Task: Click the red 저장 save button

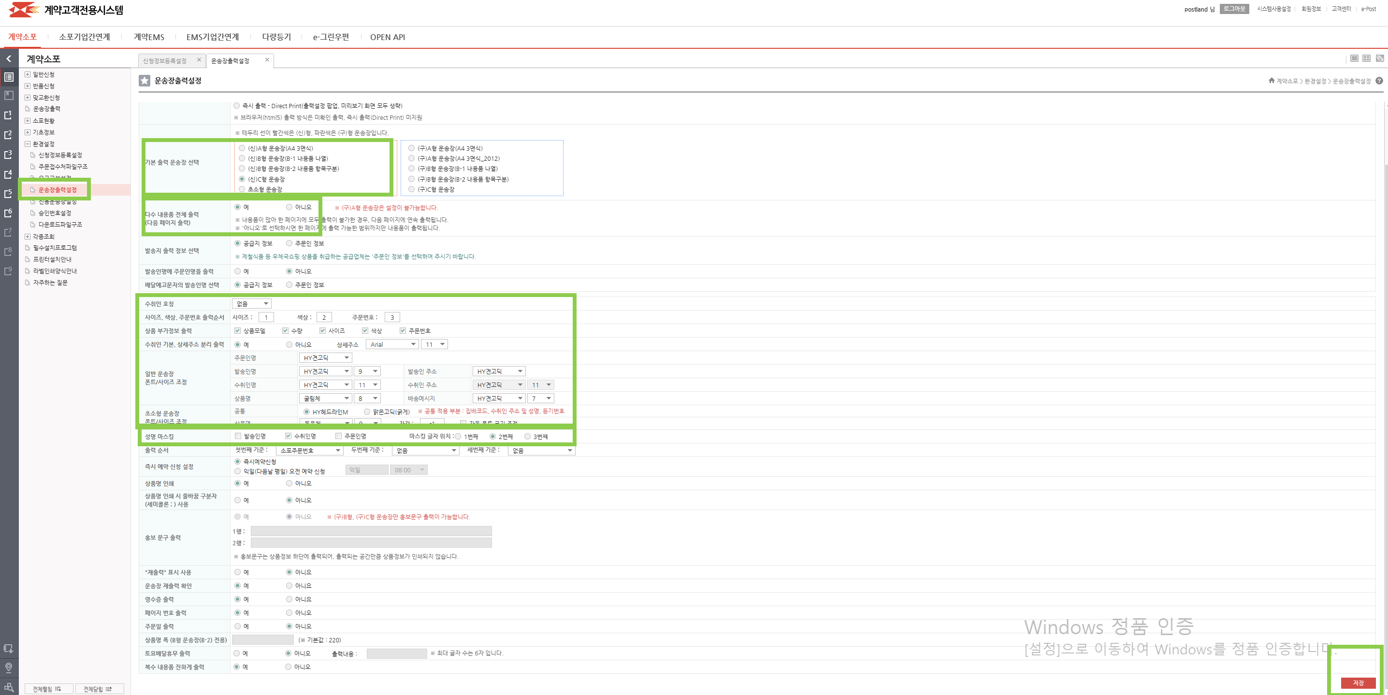Action: click(x=1358, y=682)
